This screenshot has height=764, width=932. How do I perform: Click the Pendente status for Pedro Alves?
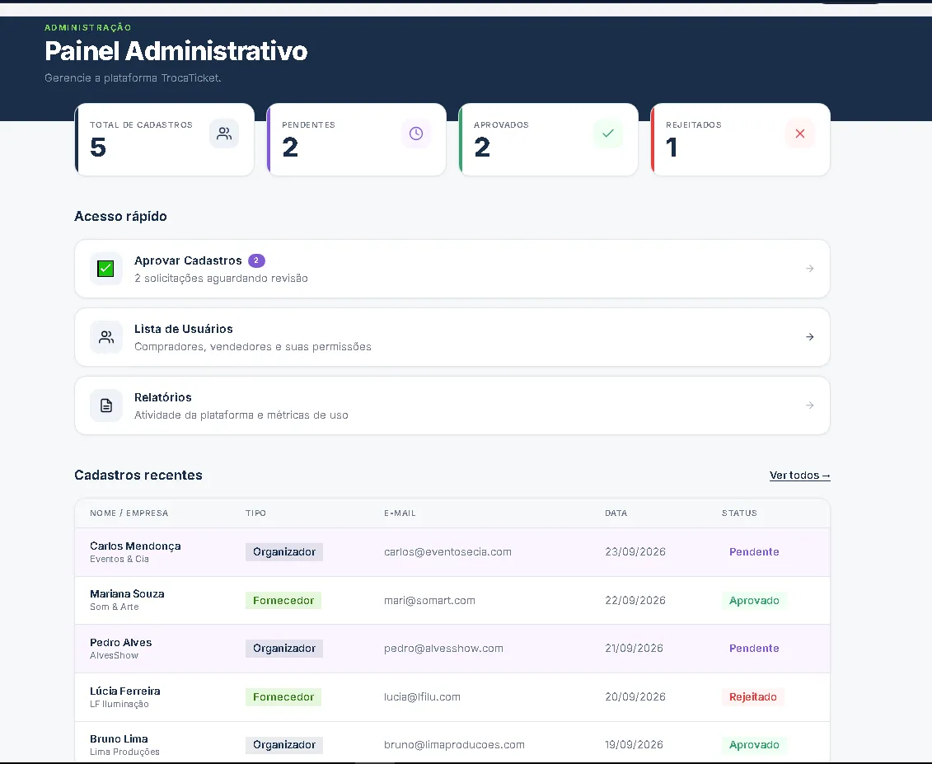[x=754, y=648]
